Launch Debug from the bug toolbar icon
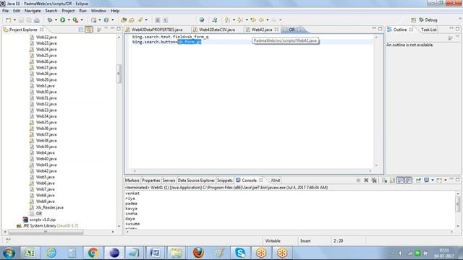The width and height of the screenshot is (463, 260). click(50, 20)
